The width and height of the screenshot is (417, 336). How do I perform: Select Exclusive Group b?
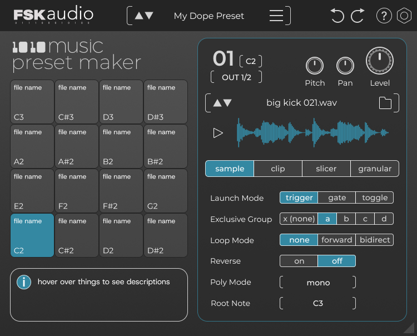[346, 219]
